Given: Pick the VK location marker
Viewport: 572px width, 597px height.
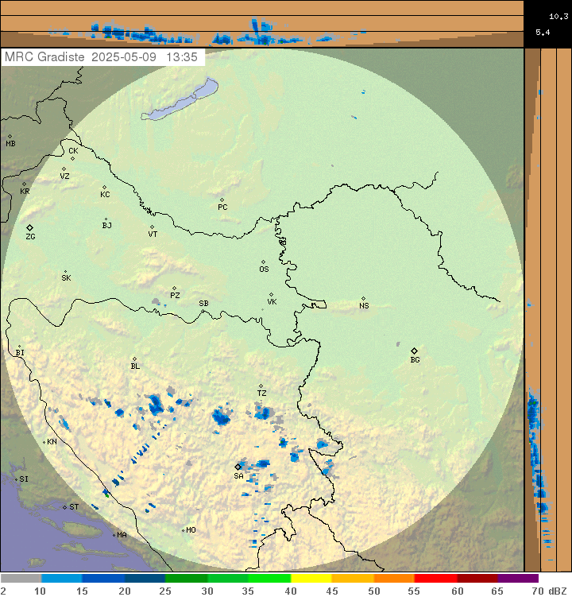Looking at the screenshot, I should coord(272,294).
